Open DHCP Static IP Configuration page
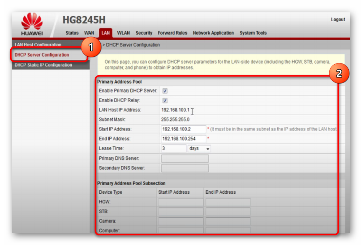Image resolution: width=362 pixels, height=245 pixels. (x=43, y=65)
